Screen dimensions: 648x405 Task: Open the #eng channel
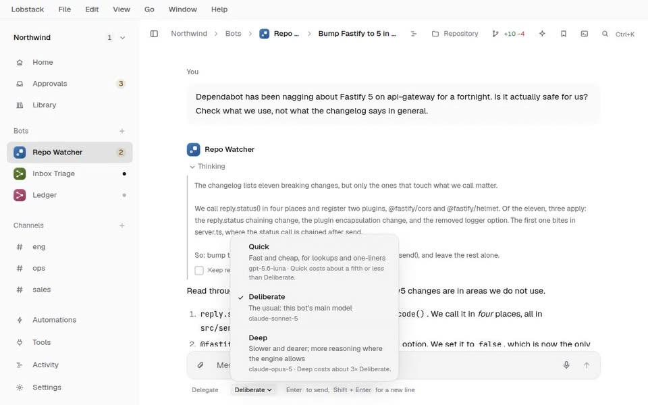(x=70, y=247)
